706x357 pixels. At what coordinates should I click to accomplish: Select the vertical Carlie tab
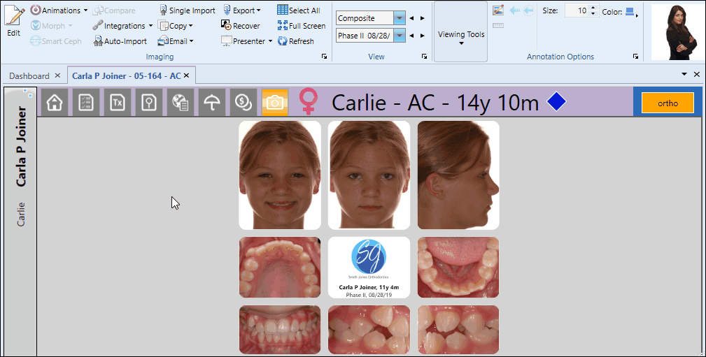[x=21, y=214]
